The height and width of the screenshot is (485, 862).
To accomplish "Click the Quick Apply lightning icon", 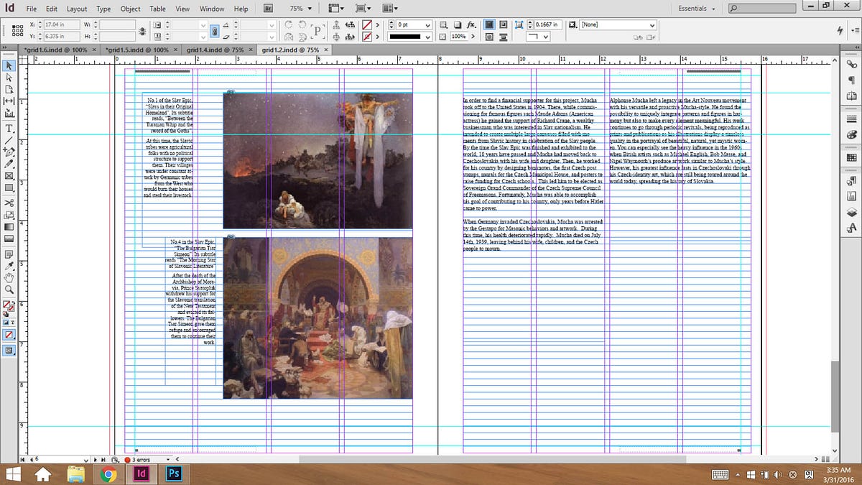I will pos(840,29).
